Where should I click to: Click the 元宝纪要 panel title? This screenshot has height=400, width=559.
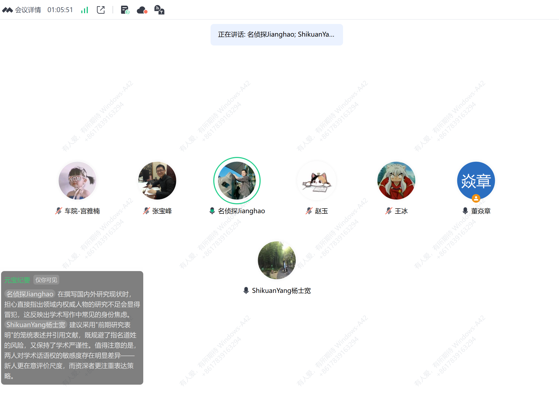17,280
